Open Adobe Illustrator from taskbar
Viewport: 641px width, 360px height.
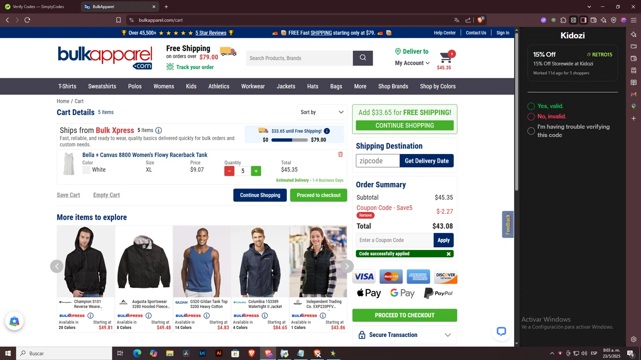219,353
